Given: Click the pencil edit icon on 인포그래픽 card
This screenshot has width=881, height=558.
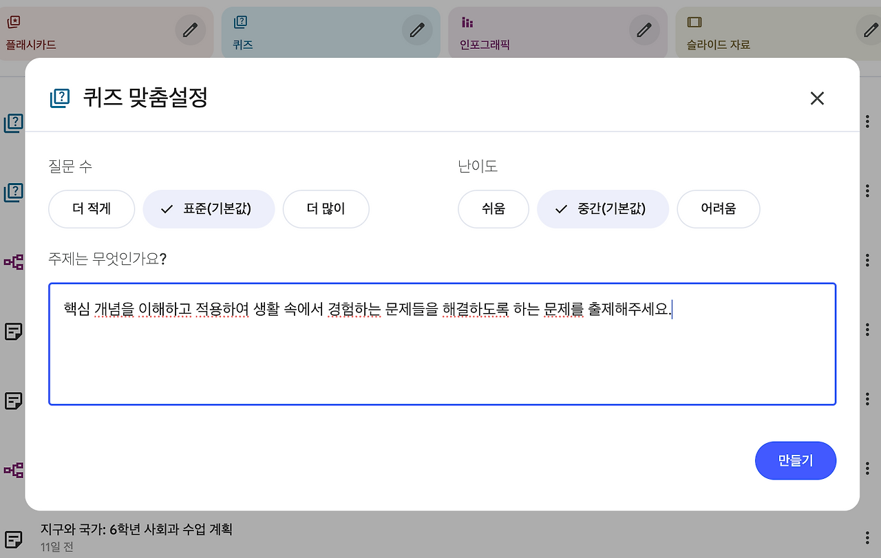Looking at the screenshot, I should pos(644,30).
